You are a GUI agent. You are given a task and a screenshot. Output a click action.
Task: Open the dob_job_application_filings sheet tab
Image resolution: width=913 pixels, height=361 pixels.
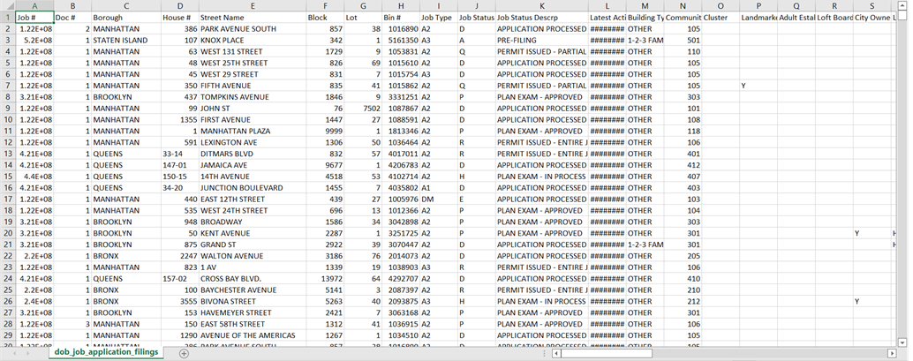point(107,352)
